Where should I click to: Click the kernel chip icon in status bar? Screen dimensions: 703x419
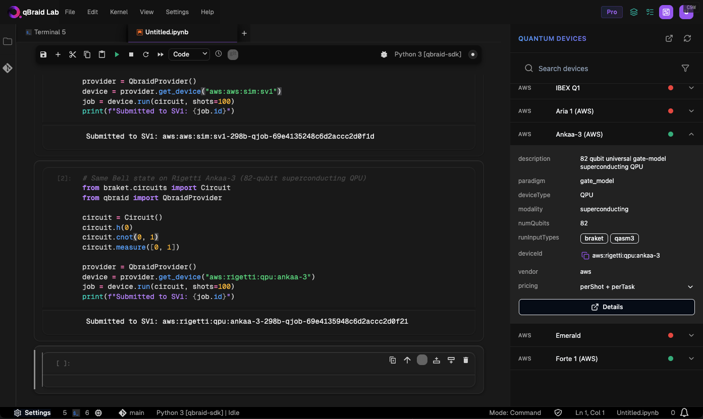98,412
